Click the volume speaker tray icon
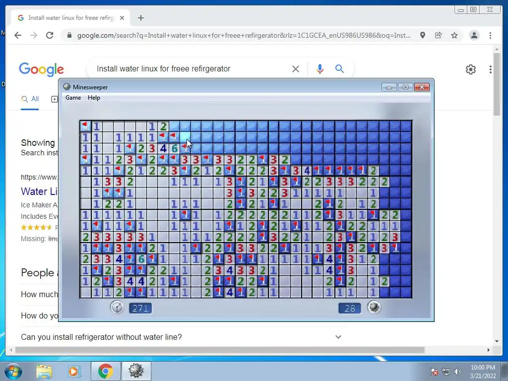The image size is (508, 381). coord(457,371)
